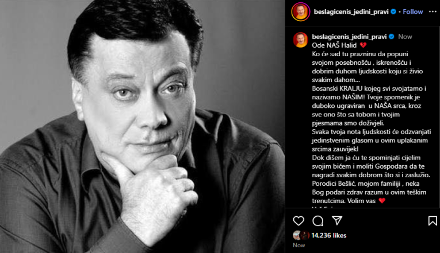Click the caption author avatar

point(301,40)
